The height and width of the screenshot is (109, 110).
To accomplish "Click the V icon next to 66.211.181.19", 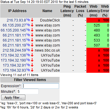I will point(27,44).
